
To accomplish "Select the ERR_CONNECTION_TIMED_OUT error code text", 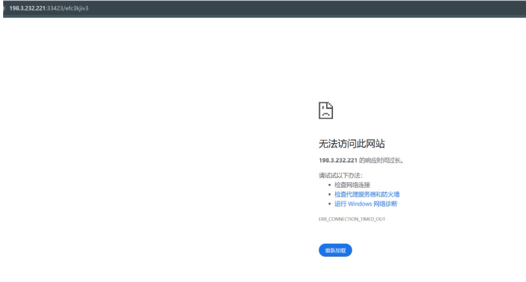I will 352,219.
